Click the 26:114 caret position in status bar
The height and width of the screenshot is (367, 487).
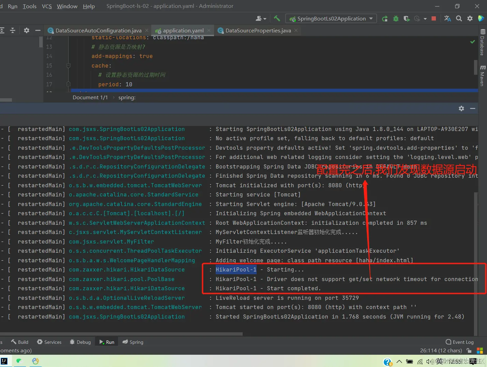click(x=441, y=351)
